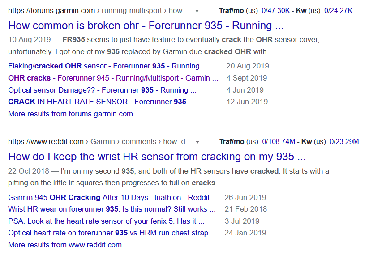Show more results from www.reddit.com
This screenshot has height=255, width=369.
click(x=65, y=245)
